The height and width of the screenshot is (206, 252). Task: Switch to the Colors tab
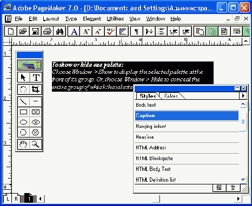click(x=171, y=96)
